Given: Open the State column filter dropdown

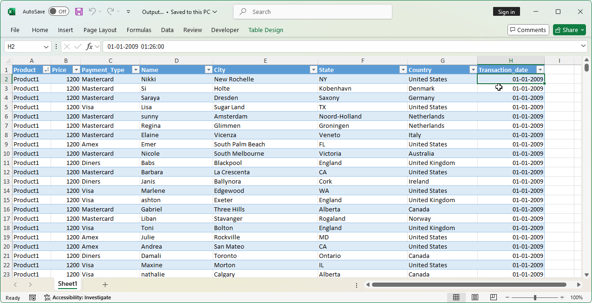Looking at the screenshot, I should tap(403, 70).
